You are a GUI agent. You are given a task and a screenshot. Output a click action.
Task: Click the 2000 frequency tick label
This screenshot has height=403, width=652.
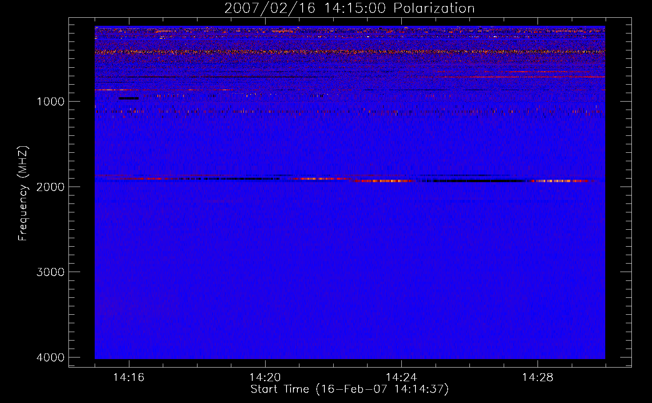click(50, 187)
